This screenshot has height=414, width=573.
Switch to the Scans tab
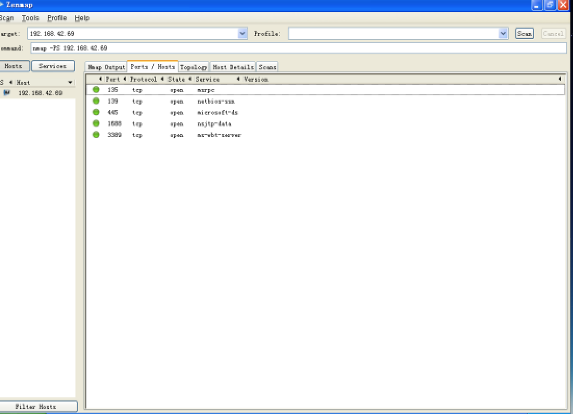[x=267, y=67]
